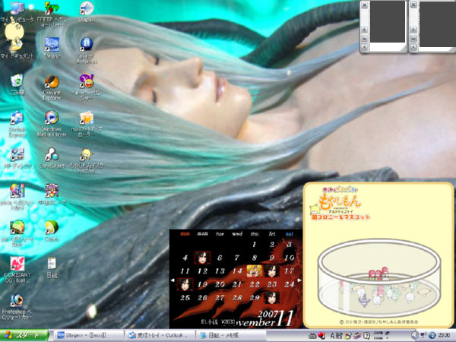Select the Moyashimon desktop toy shortcut icon
The height and width of the screenshot is (342, 456).
[x=87, y=155]
